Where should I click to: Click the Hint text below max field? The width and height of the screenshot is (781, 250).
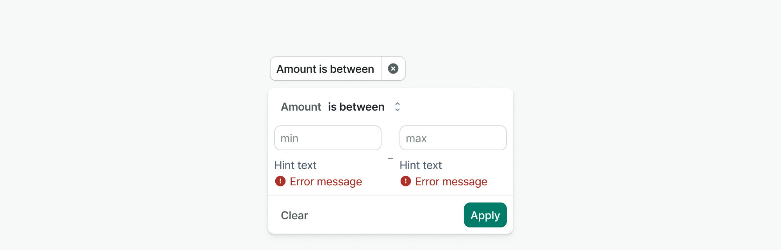[421, 165]
